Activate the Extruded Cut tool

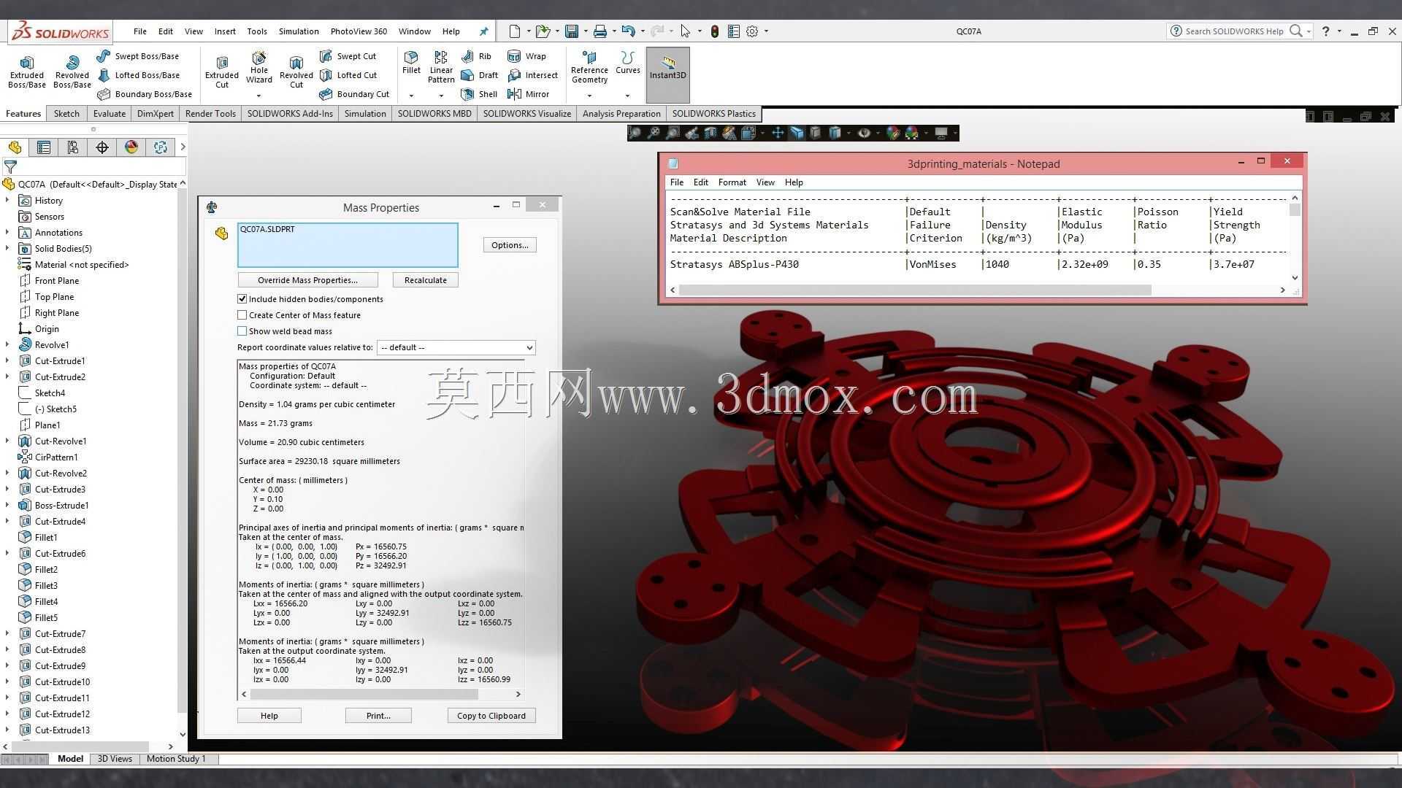pos(222,72)
